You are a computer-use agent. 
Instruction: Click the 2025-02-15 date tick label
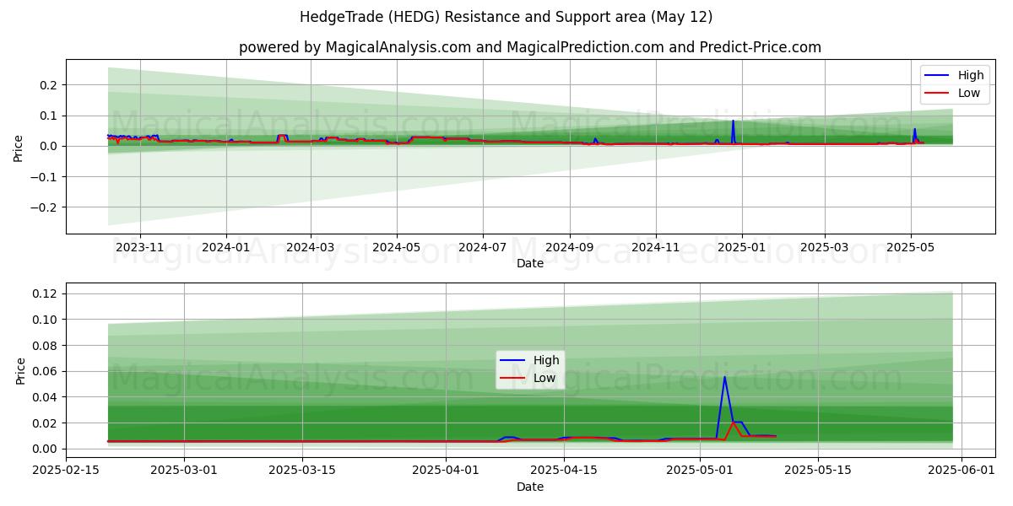click(67, 471)
